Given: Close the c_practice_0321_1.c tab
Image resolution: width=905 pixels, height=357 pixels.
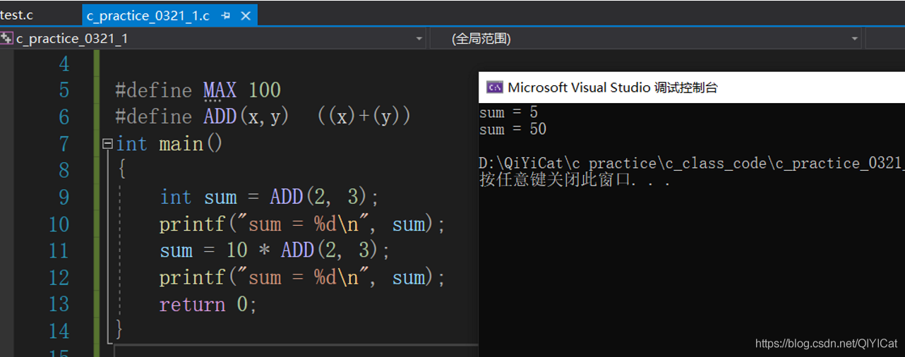Looking at the screenshot, I should (x=246, y=16).
